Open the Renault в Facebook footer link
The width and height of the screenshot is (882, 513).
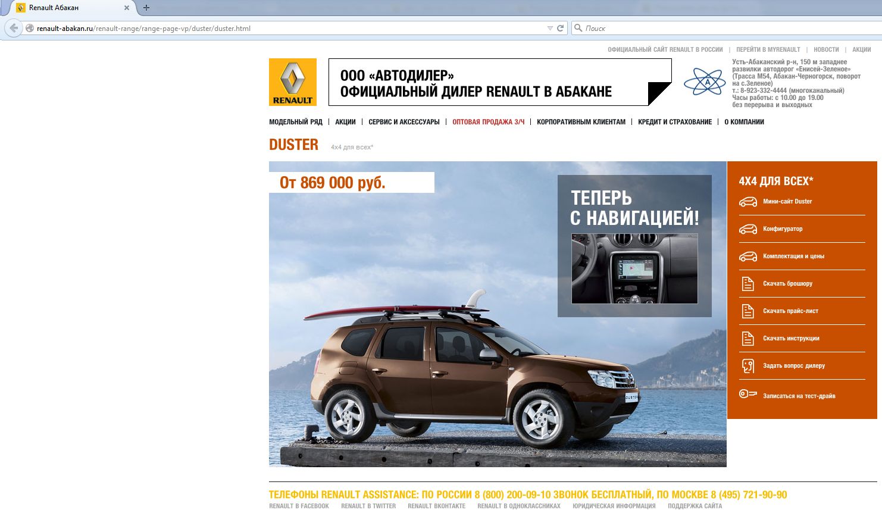coord(299,506)
